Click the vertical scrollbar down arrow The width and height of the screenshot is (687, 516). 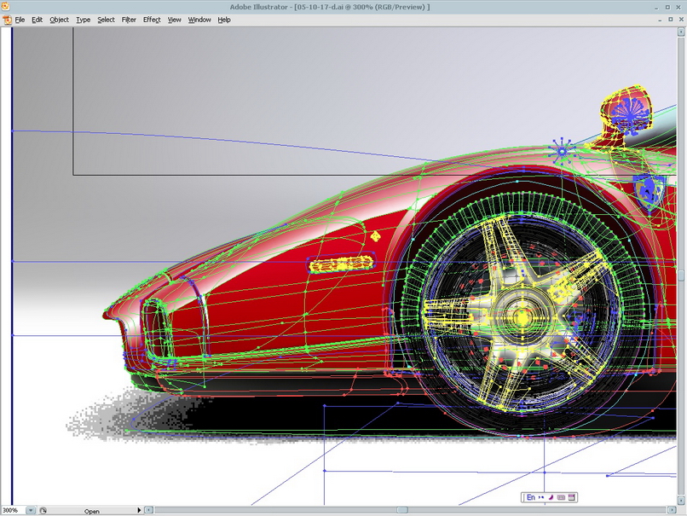(x=681, y=500)
